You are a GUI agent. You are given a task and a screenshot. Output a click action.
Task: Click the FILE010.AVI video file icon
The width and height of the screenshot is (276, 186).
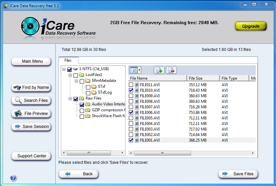click(137, 90)
